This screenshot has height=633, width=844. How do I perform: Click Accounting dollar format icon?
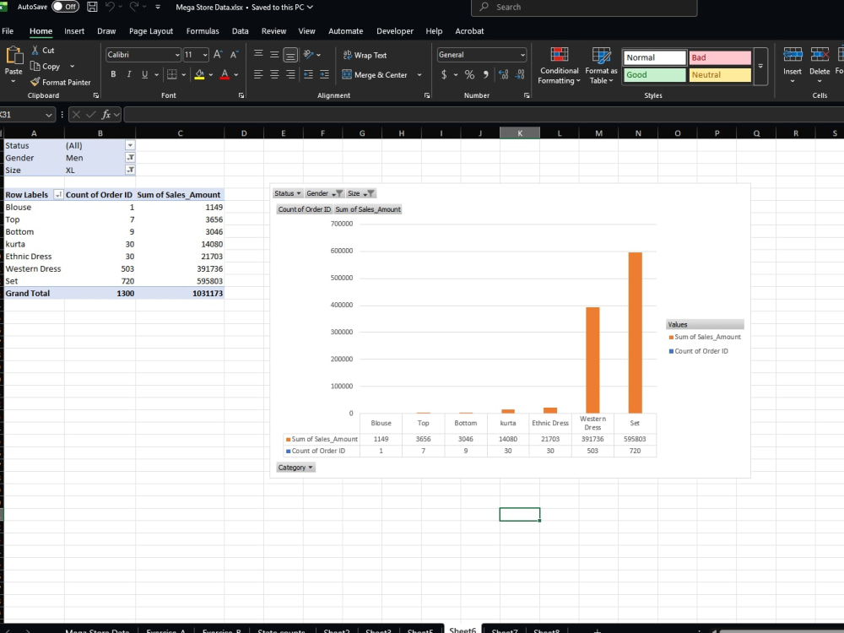(x=444, y=74)
